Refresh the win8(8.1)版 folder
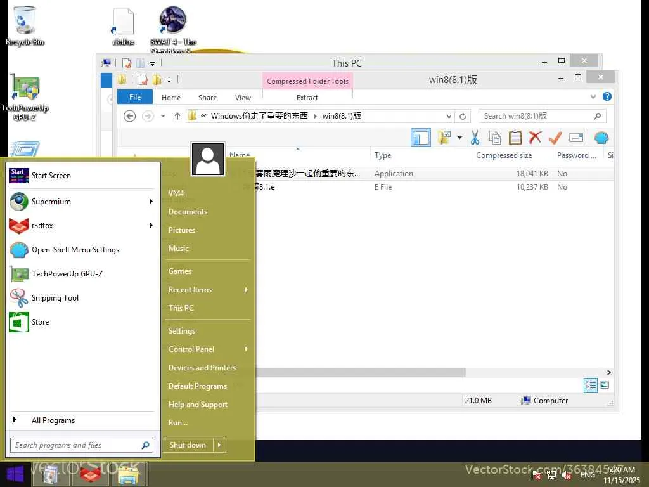 coord(463,117)
